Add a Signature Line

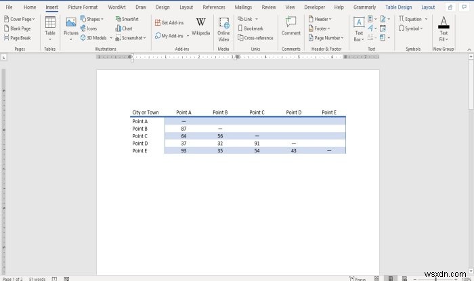tap(383, 19)
